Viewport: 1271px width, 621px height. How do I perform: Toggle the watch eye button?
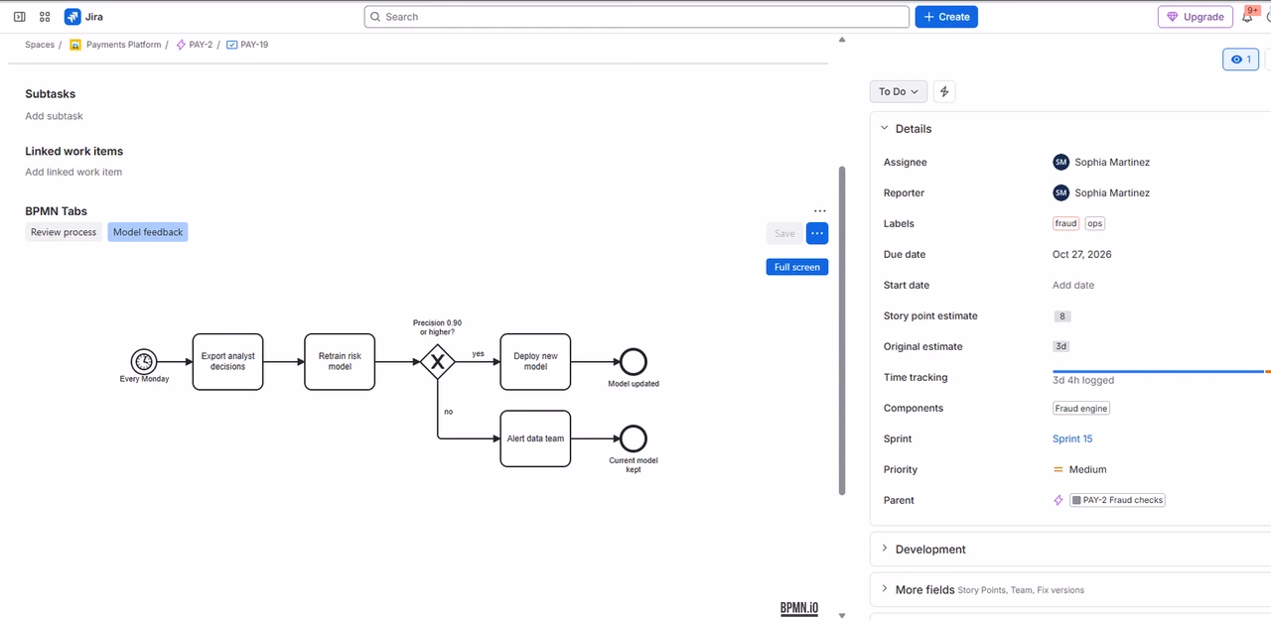1240,60
